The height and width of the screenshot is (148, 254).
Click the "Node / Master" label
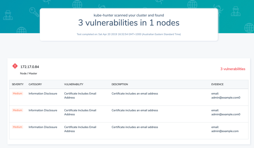[29, 73]
